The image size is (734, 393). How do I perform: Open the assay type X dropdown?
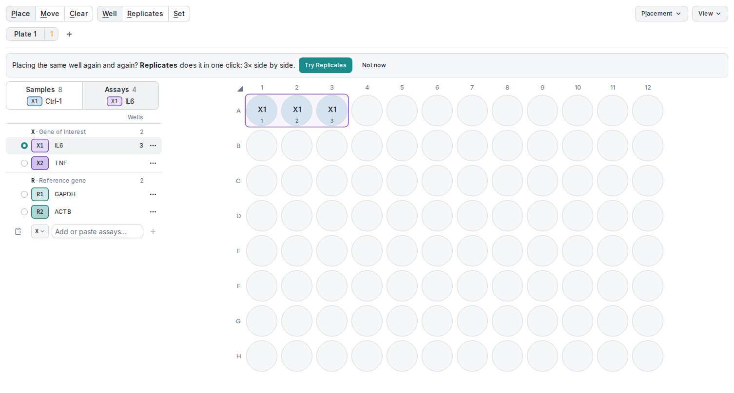(40, 231)
